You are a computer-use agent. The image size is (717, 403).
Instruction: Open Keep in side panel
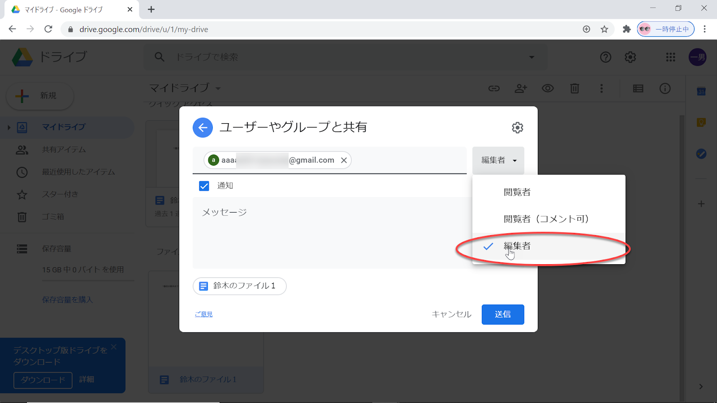pyautogui.click(x=701, y=122)
